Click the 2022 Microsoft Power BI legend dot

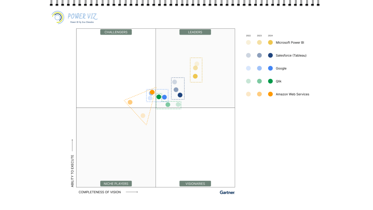248,43
